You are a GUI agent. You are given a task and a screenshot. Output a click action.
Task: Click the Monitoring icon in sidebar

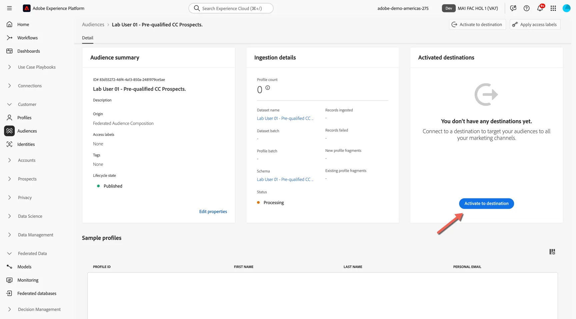[x=9, y=280]
